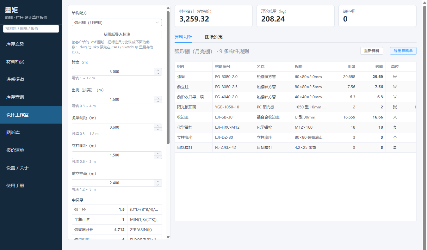The height and width of the screenshot is (250, 427).
Task: Switch to the 图纸预览 tab
Action: (x=214, y=37)
